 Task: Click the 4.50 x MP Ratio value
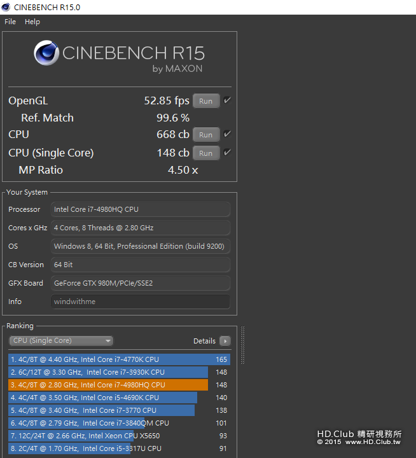pyautogui.click(x=183, y=170)
